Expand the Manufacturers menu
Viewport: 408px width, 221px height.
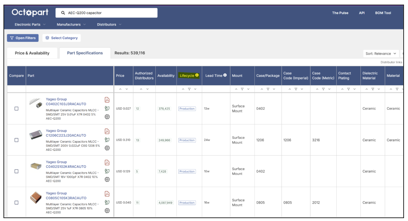[x=71, y=24]
